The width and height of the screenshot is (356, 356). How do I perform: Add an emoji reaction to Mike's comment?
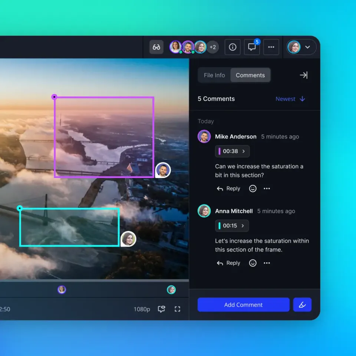pyautogui.click(x=253, y=188)
